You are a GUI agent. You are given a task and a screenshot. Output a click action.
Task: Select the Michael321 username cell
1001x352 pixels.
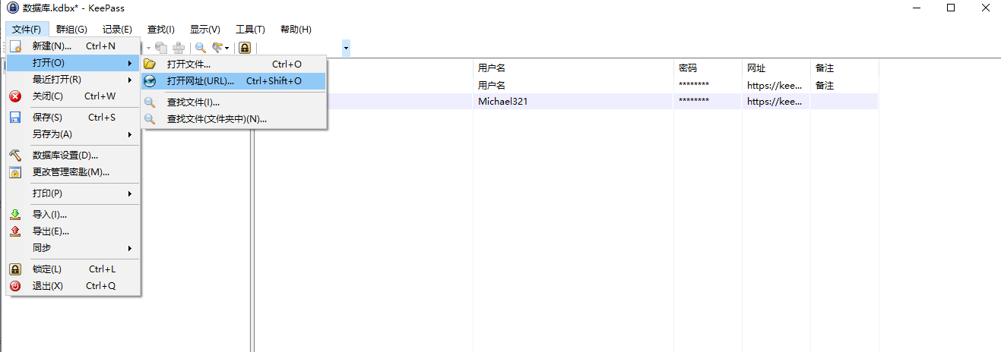tap(502, 102)
